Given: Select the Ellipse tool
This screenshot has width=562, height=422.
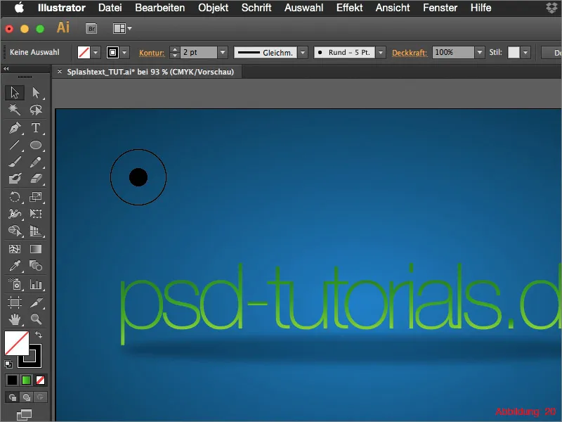Looking at the screenshot, I should pyautogui.click(x=36, y=145).
